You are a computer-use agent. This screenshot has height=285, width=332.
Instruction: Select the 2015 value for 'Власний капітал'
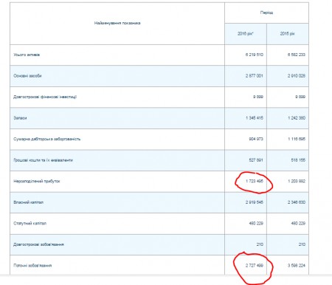click(x=297, y=202)
